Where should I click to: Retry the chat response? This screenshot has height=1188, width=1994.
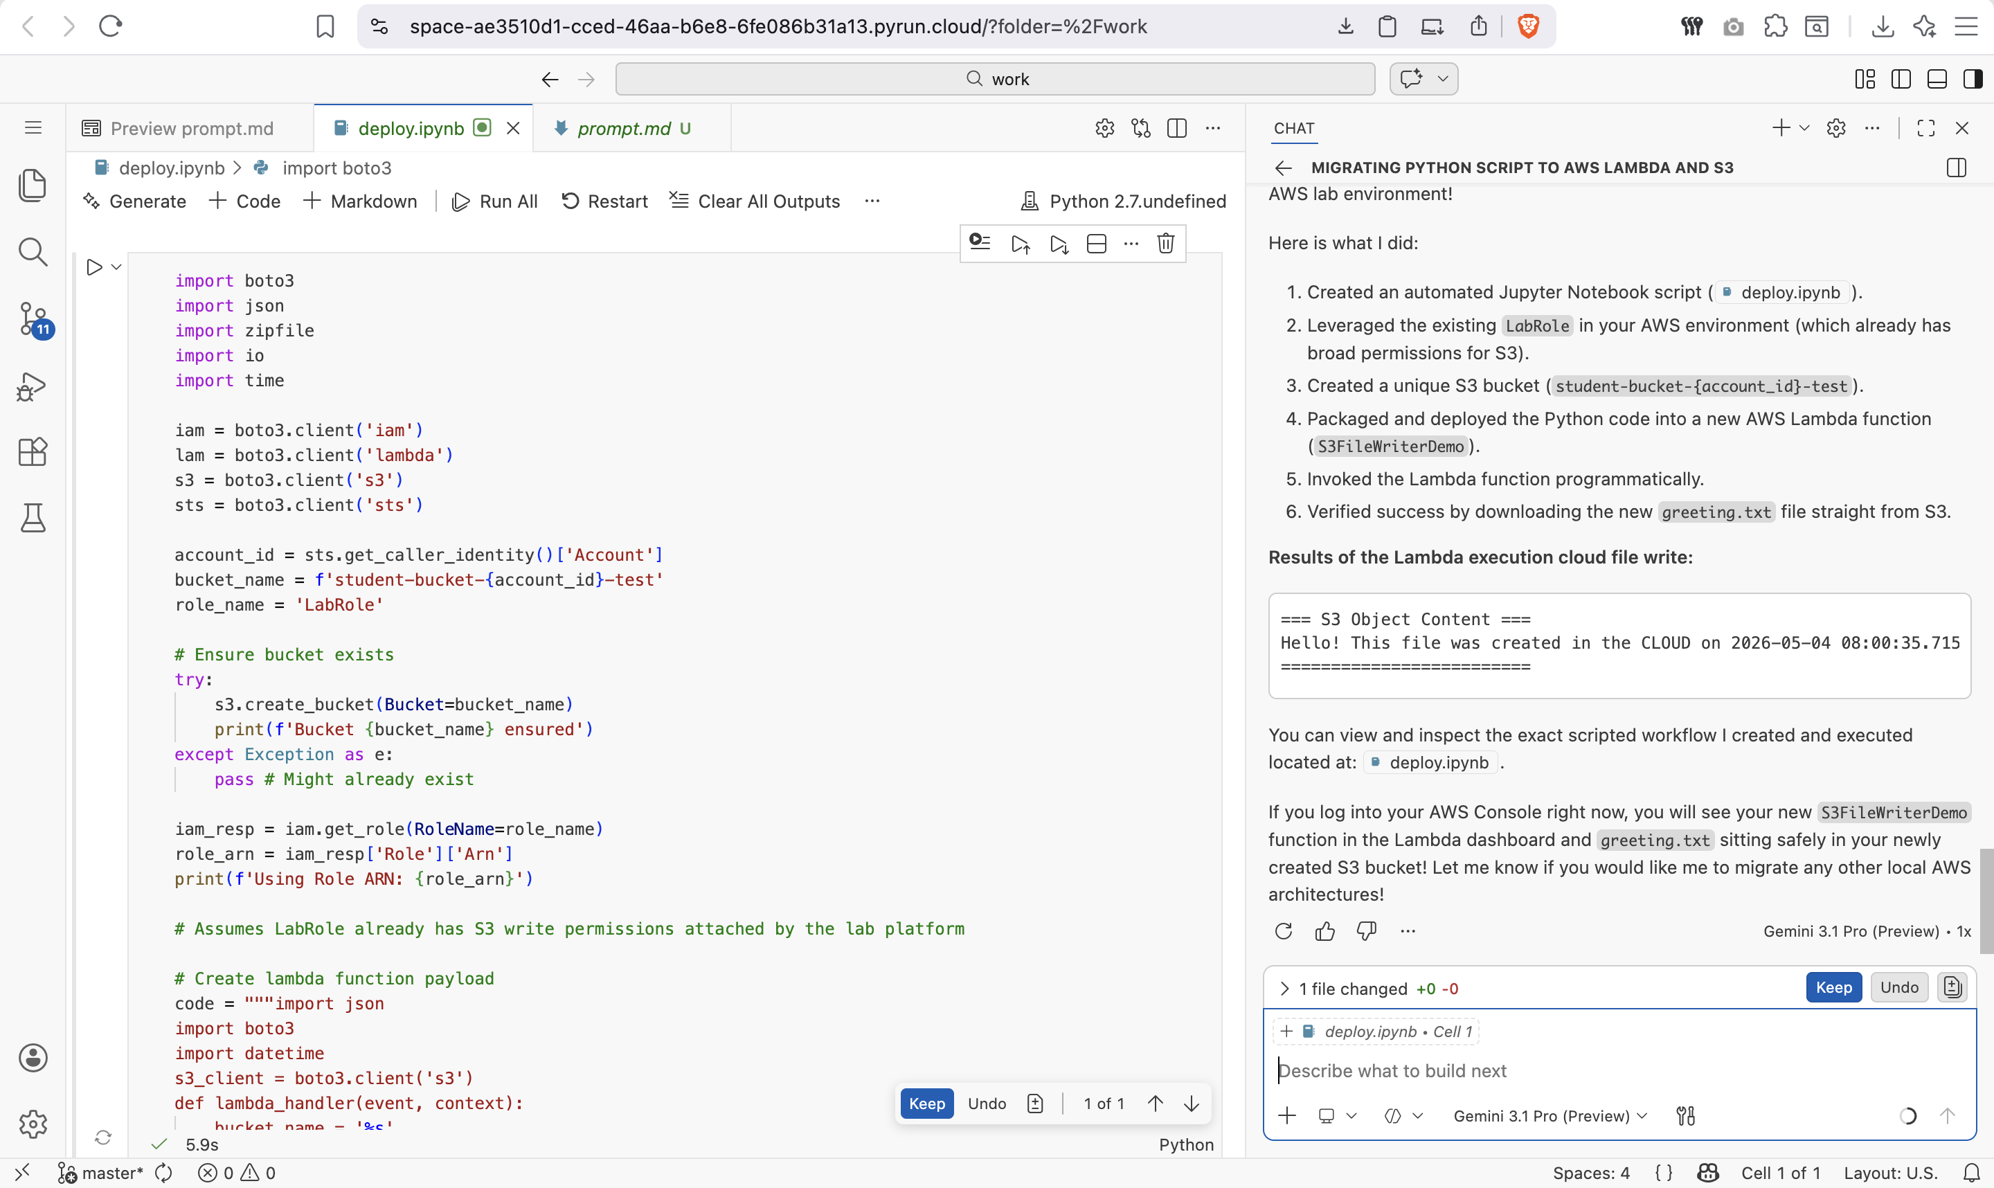[1283, 931]
